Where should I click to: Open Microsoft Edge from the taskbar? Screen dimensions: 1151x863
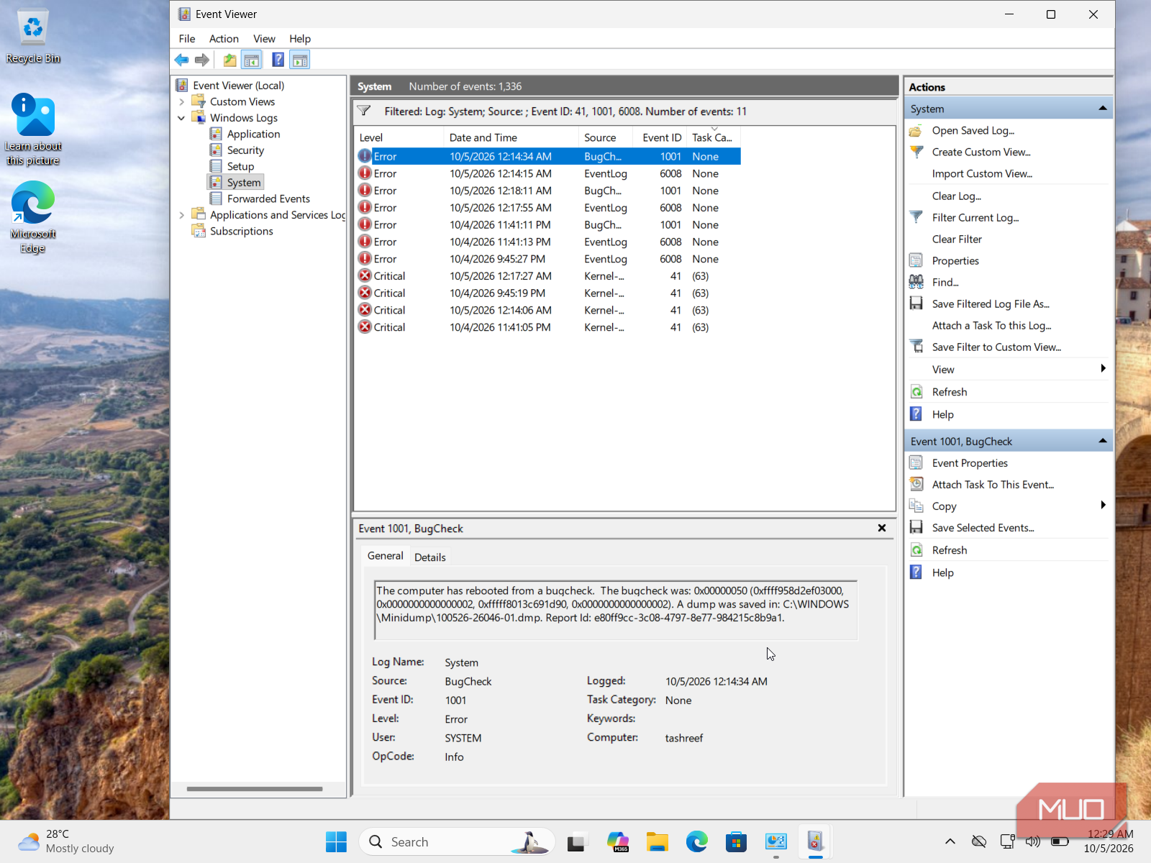point(696,841)
